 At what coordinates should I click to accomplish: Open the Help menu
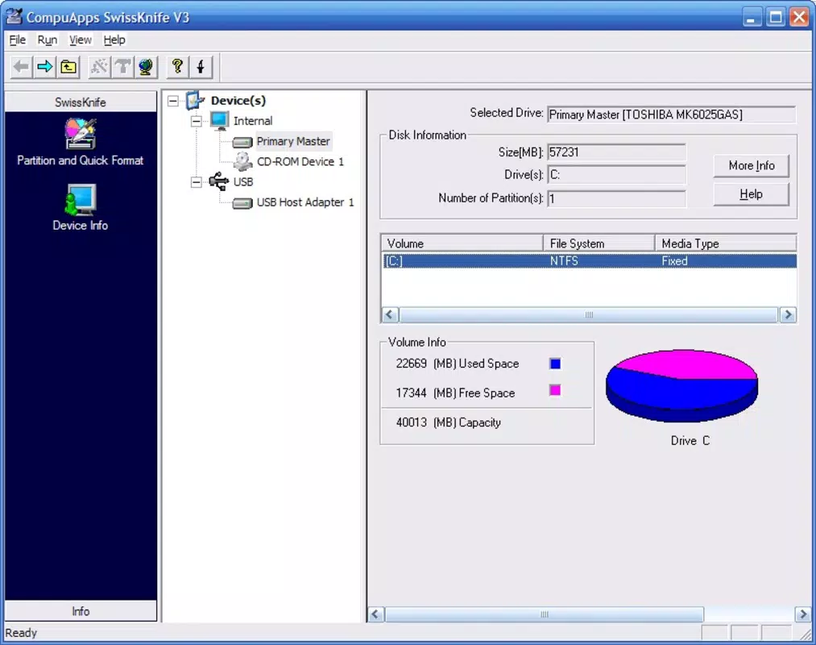click(x=114, y=40)
